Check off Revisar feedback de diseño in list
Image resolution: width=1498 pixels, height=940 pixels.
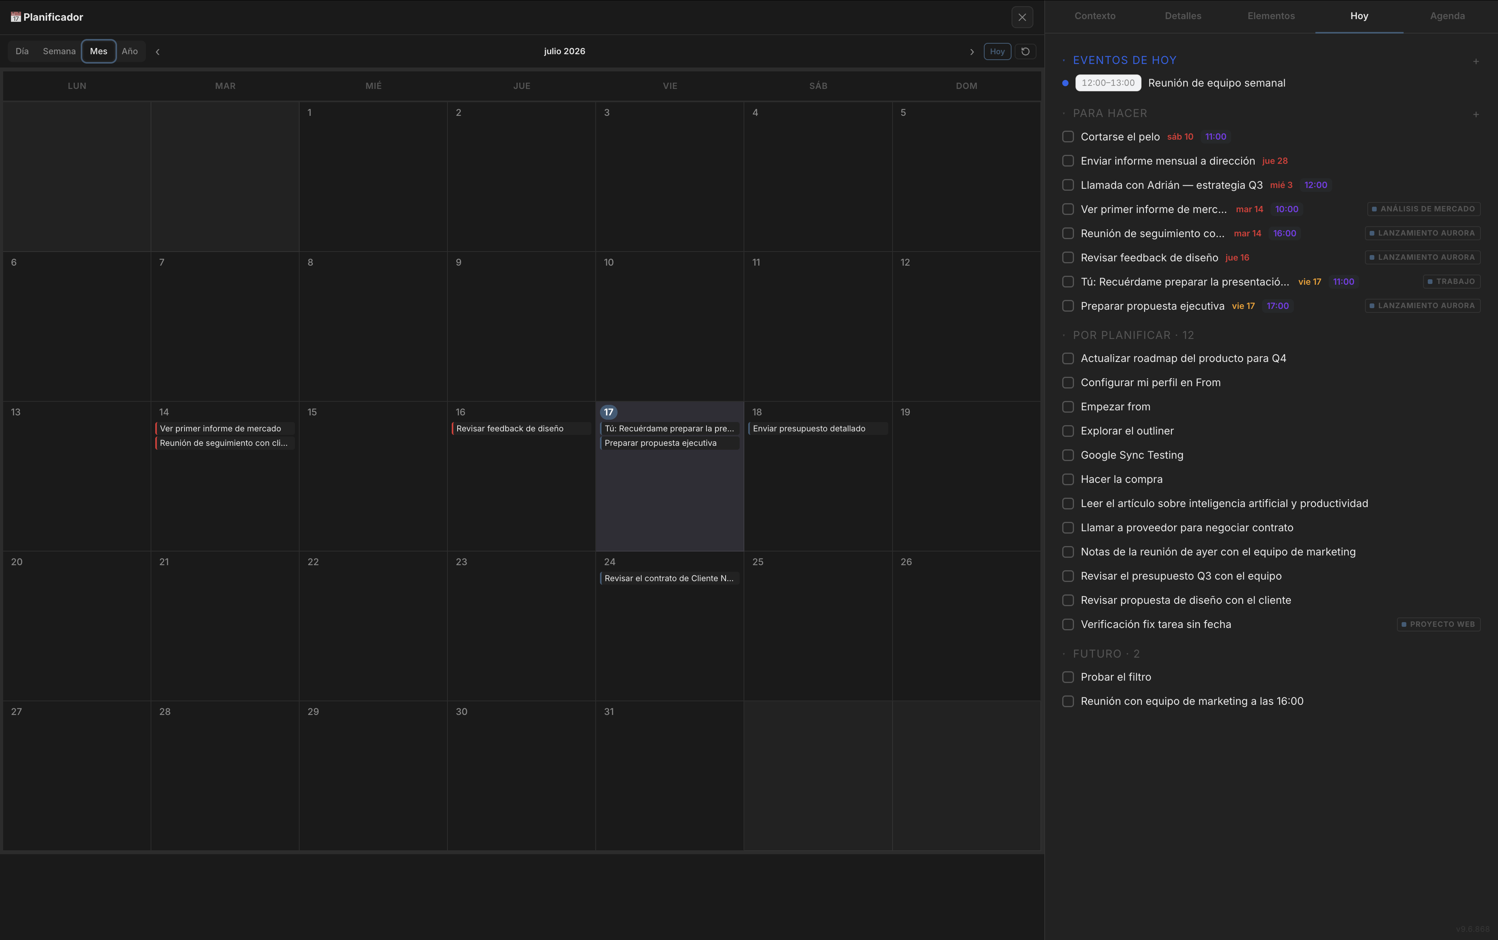[x=1068, y=257]
